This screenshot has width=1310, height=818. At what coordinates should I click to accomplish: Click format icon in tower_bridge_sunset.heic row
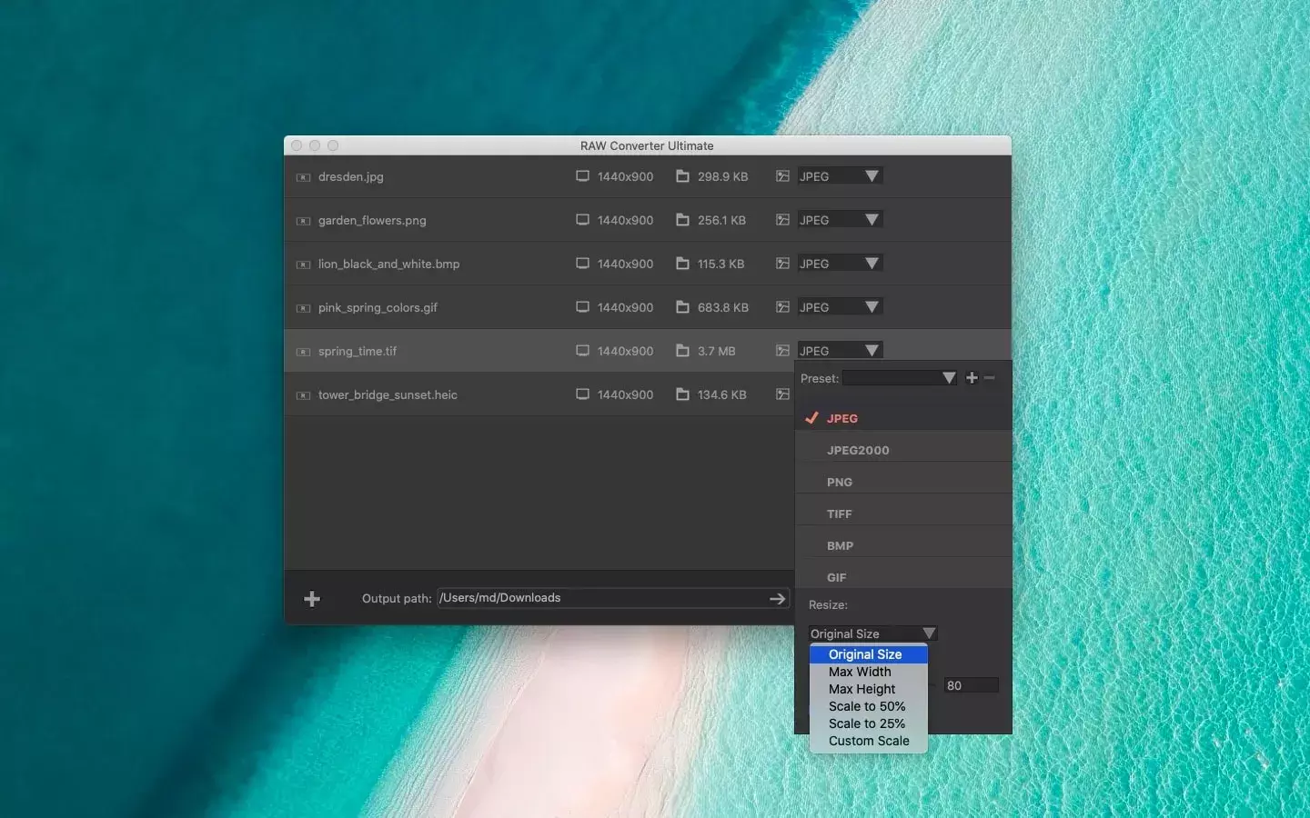coord(782,394)
